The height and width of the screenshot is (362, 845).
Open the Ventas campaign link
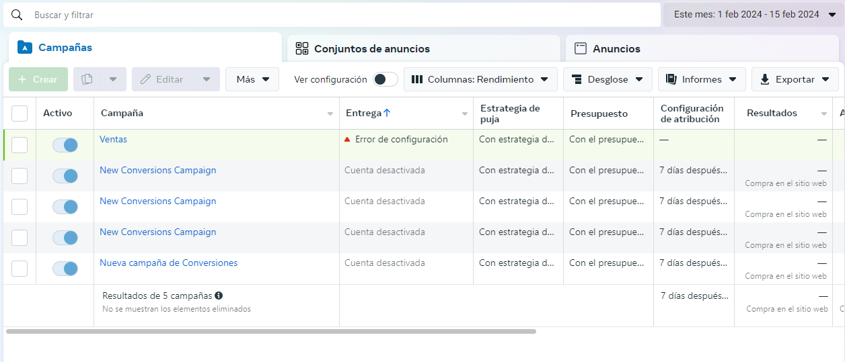(113, 140)
